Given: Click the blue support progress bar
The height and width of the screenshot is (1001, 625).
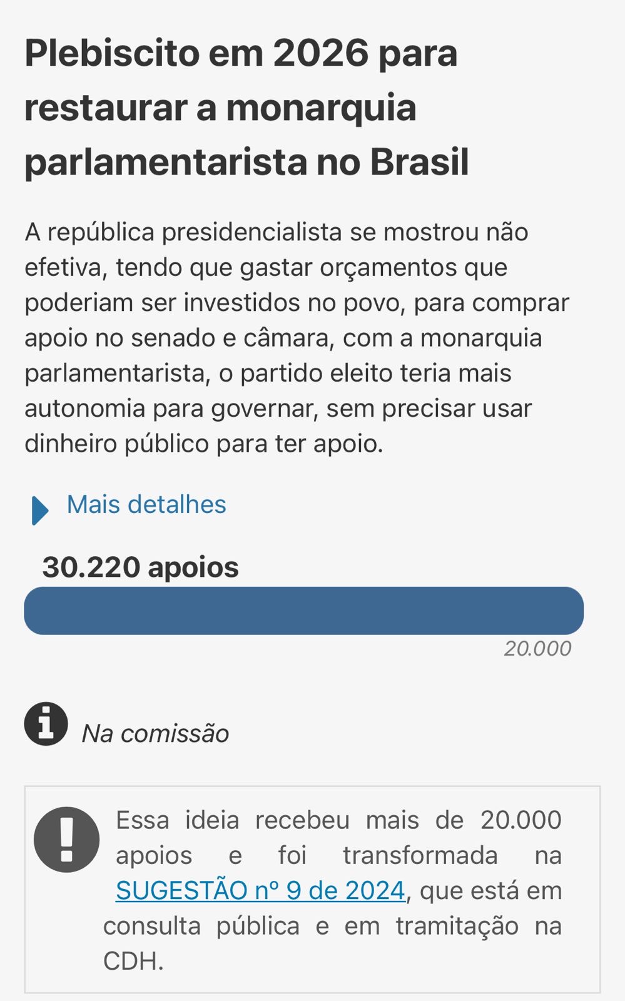Looking at the screenshot, I should coord(303,611).
